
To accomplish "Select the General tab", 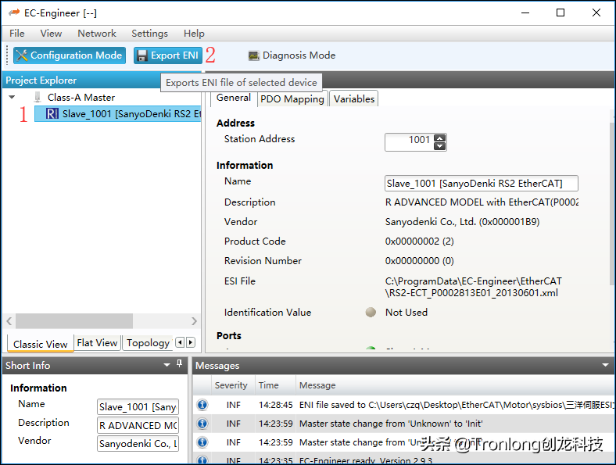I will pos(234,98).
